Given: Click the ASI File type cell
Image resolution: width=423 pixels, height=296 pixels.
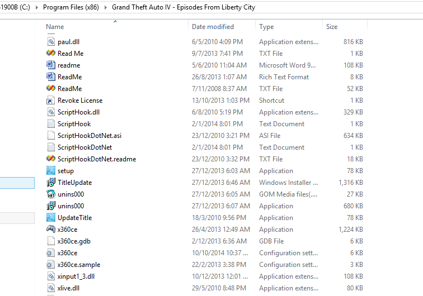Looking at the screenshot, I should (270, 136).
